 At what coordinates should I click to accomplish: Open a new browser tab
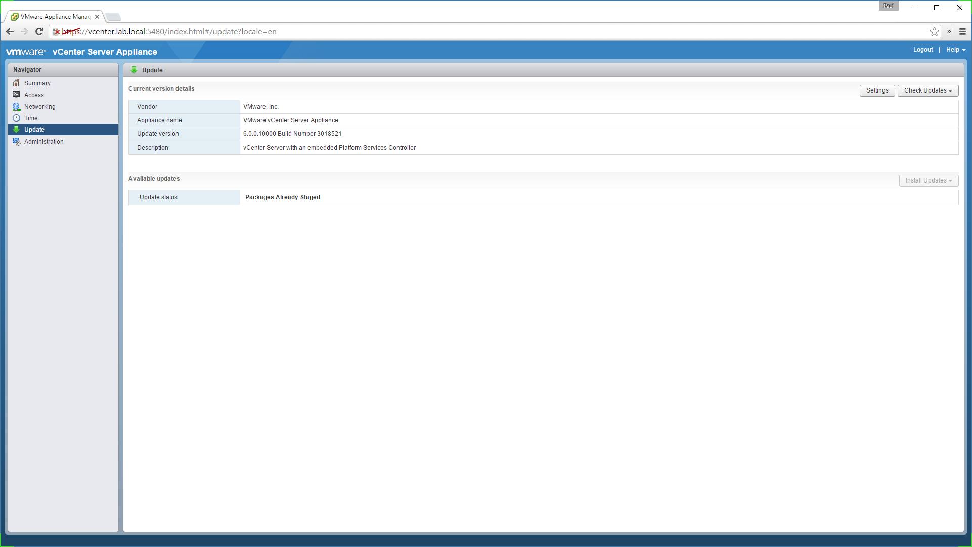pos(113,17)
